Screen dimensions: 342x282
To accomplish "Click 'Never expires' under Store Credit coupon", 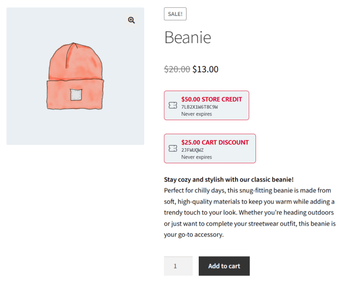I will pos(196,114).
